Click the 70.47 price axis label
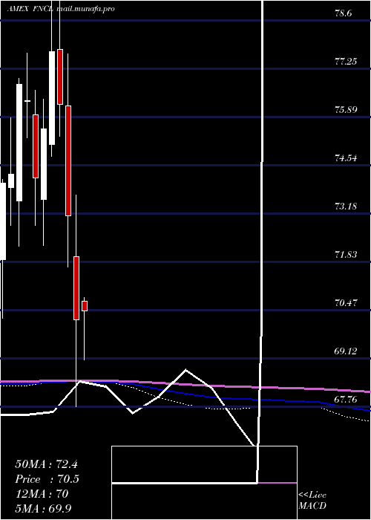Screen dimensions: 371x520 [x=347, y=302]
